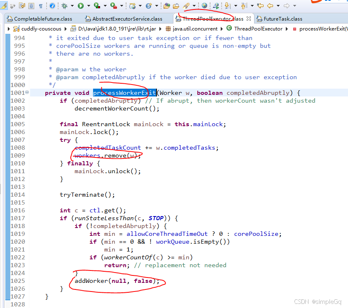Click java.util.concurrent package breadcrumb
The height and width of the screenshot is (308, 348).
192,29
